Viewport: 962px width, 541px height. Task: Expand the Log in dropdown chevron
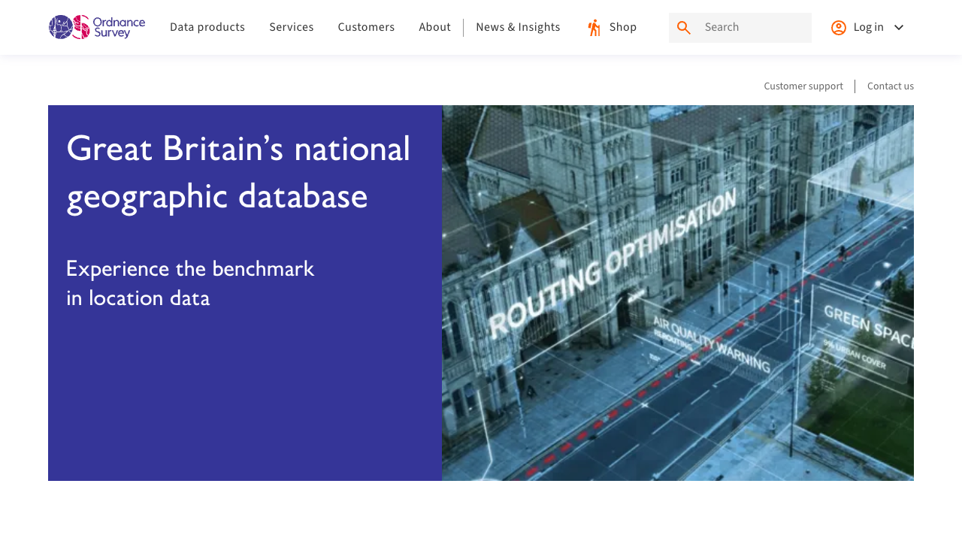click(x=899, y=28)
